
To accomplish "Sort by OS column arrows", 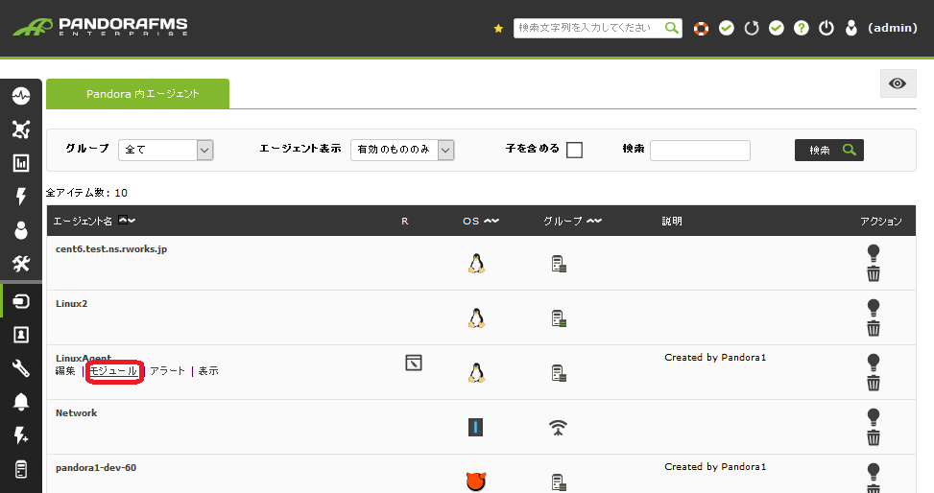I will coord(491,221).
